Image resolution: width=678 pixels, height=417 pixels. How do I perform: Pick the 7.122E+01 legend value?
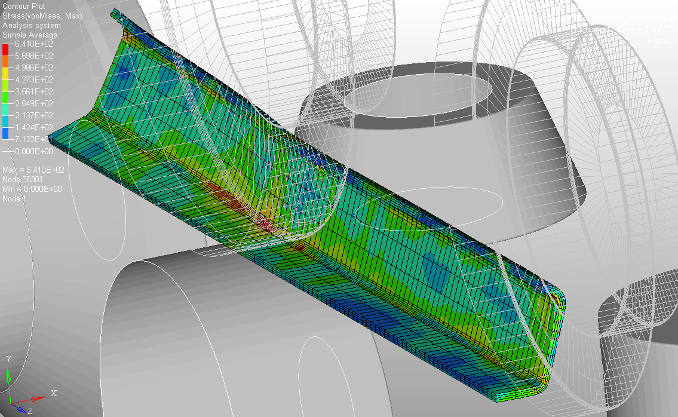coord(34,139)
